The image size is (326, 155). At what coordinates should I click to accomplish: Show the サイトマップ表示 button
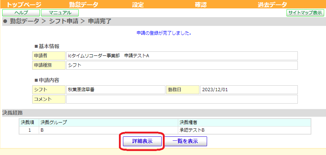(305, 13)
